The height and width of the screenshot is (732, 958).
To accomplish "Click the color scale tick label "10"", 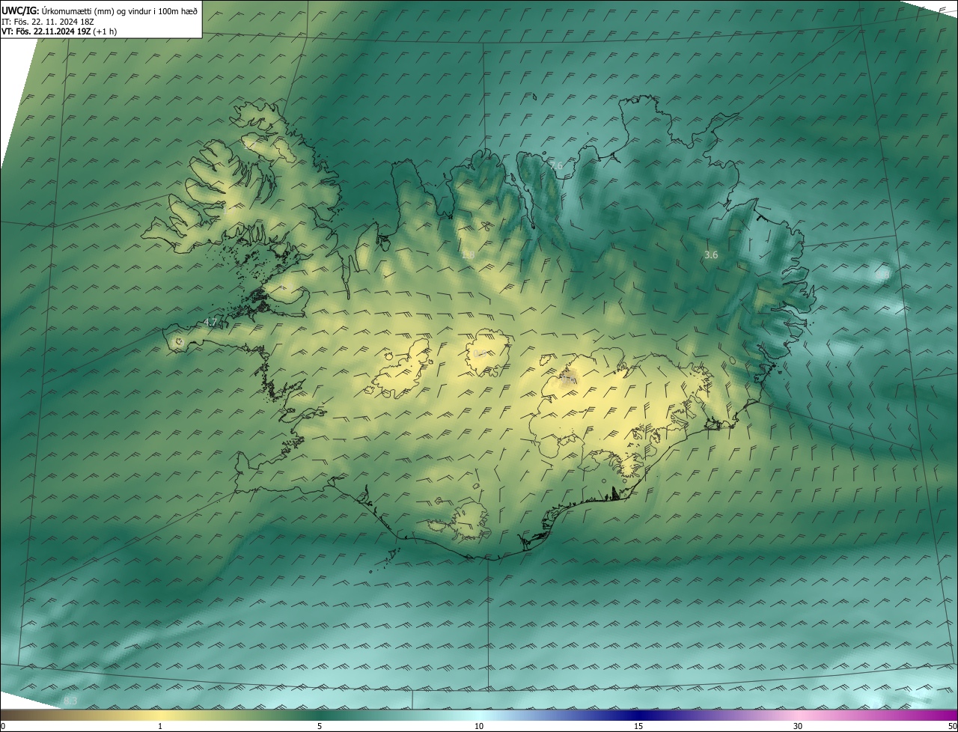I will tap(479, 726).
